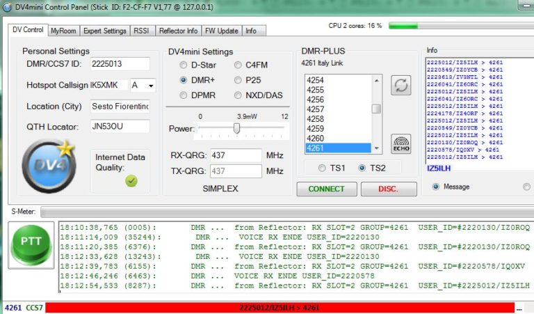Image resolution: width=534 pixels, height=314 pixels.
Task: Click the 18:12:46,246 VOICE RX ENDE log line
Action: (x=217, y=276)
